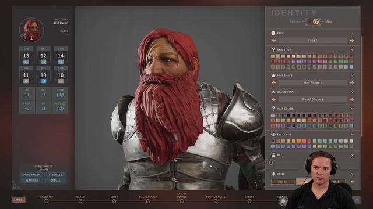Screen dimensions: 373x209
Task: Click the dexterity score 12
Action: pos(43,56)
